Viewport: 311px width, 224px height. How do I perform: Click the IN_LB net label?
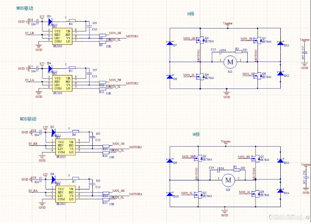pyautogui.click(x=29, y=33)
